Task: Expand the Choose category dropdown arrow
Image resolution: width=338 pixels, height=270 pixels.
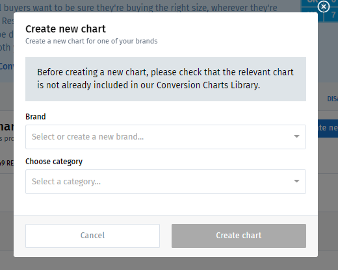Action: pos(296,181)
